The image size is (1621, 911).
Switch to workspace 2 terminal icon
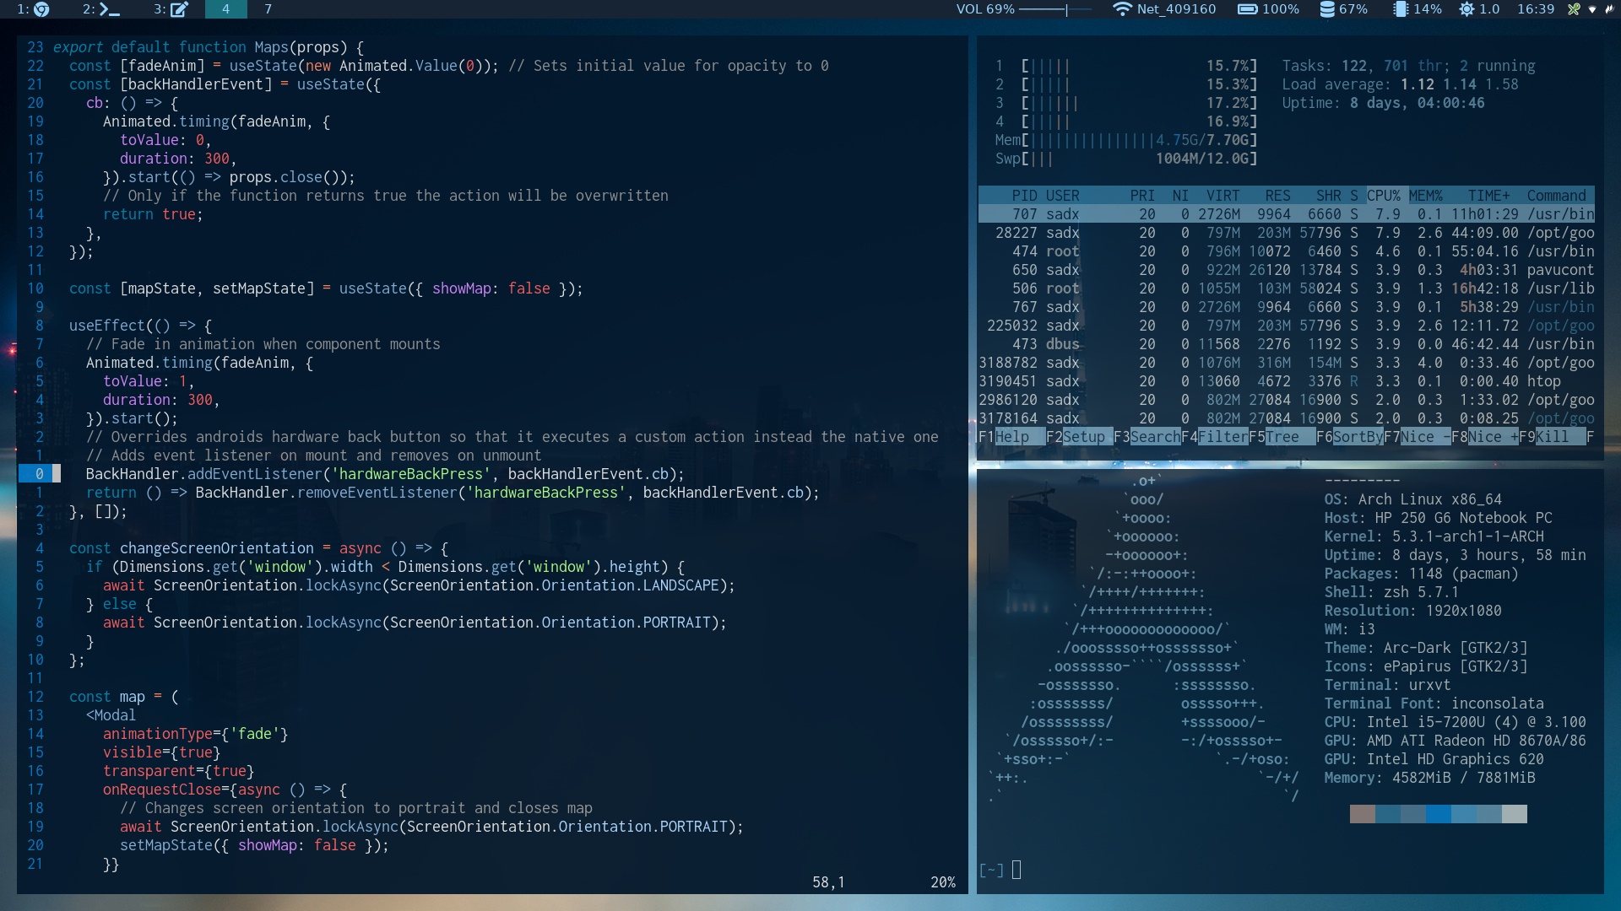pos(100,9)
